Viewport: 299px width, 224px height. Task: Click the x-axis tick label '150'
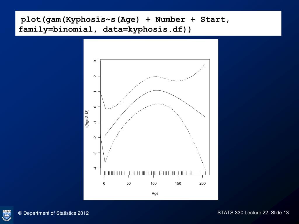pos(178,183)
